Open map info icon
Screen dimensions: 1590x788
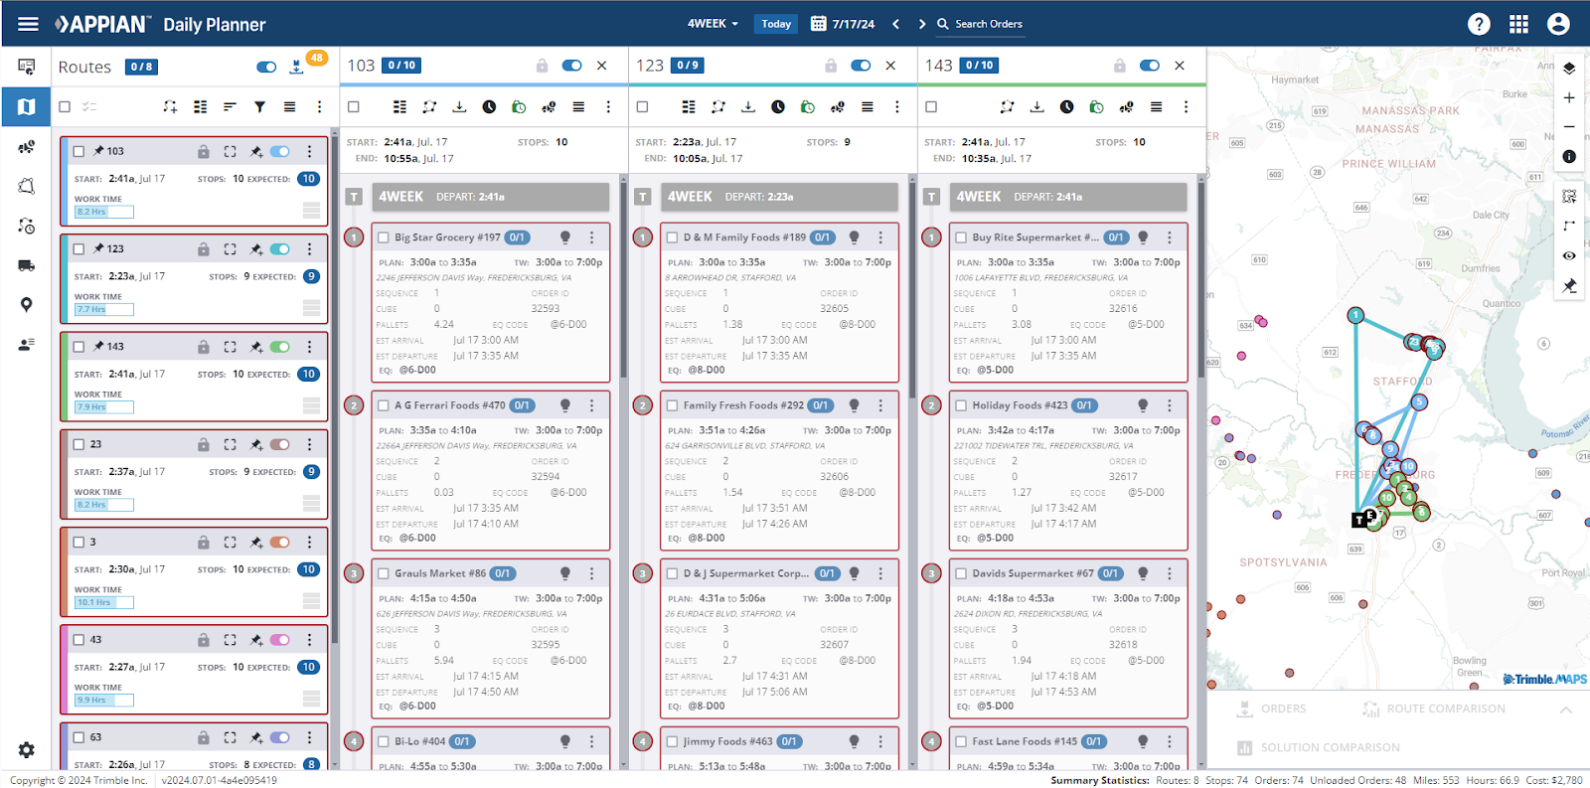[x=1569, y=156]
